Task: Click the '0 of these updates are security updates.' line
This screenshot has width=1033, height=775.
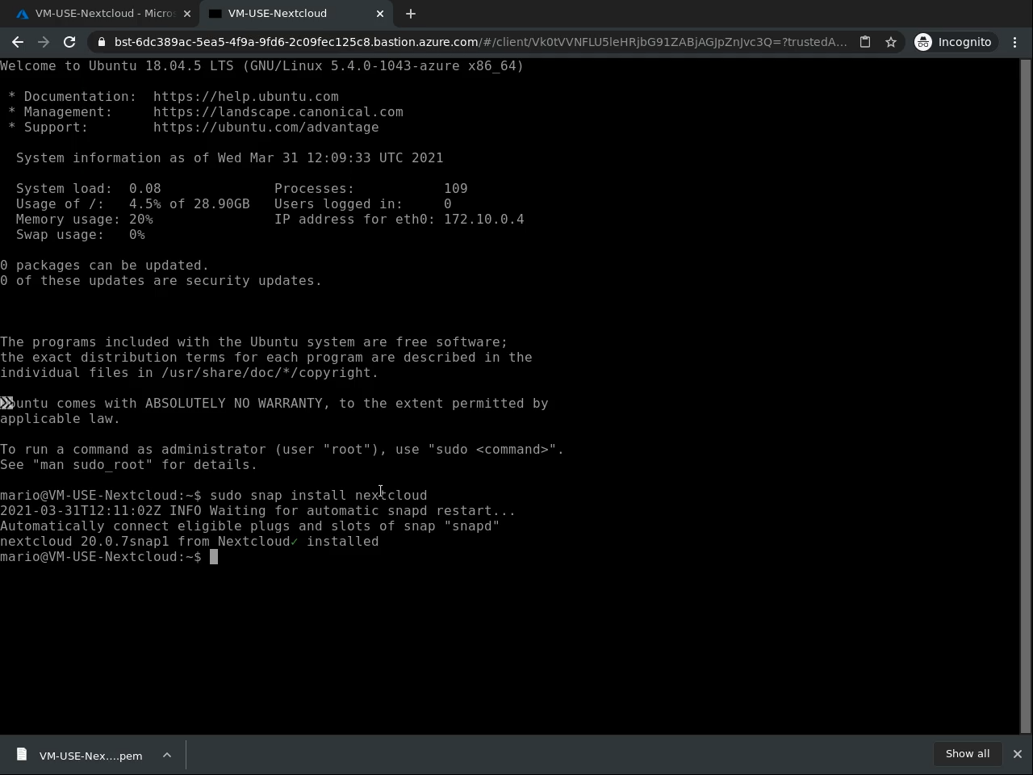Action: (x=161, y=280)
